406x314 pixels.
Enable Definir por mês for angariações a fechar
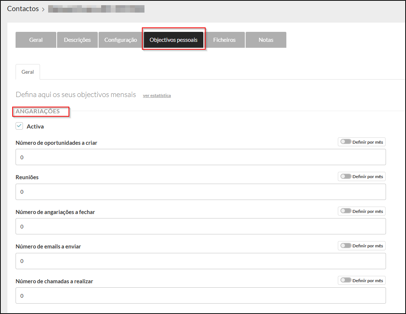tap(346, 211)
